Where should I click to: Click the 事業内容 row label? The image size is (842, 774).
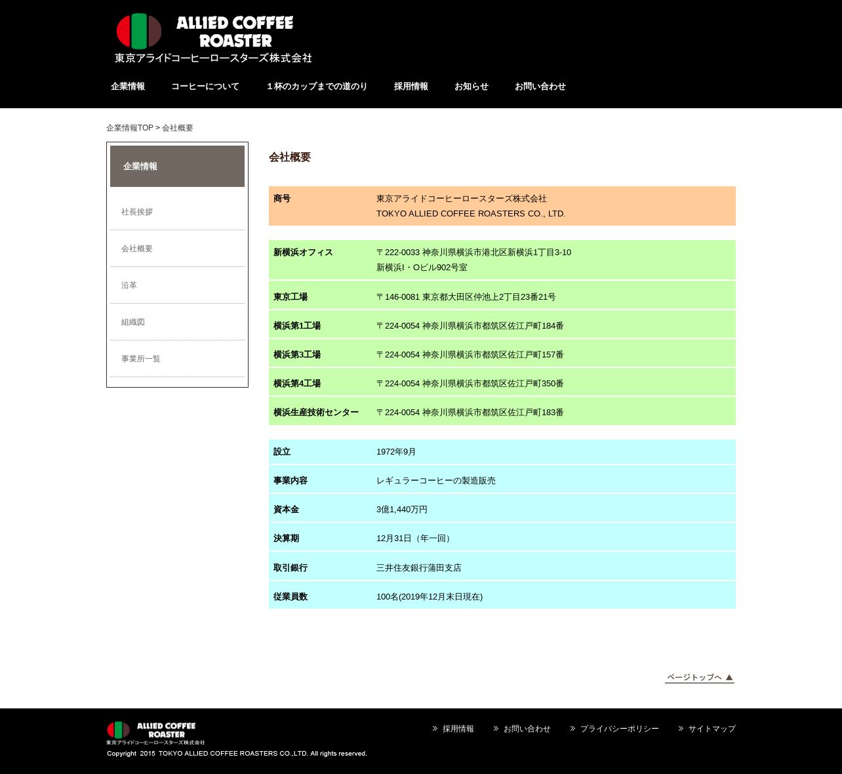pos(291,481)
